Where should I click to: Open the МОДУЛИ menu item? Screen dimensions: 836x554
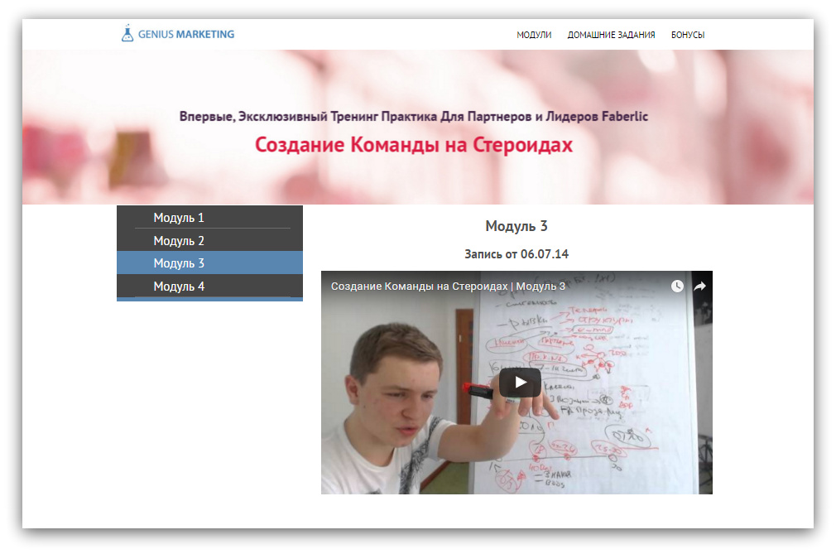pos(534,35)
